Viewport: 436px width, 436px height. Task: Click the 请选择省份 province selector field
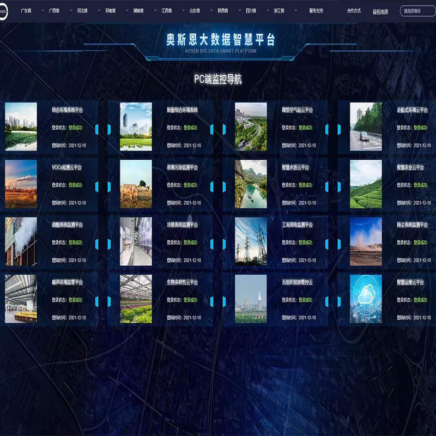click(x=417, y=11)
